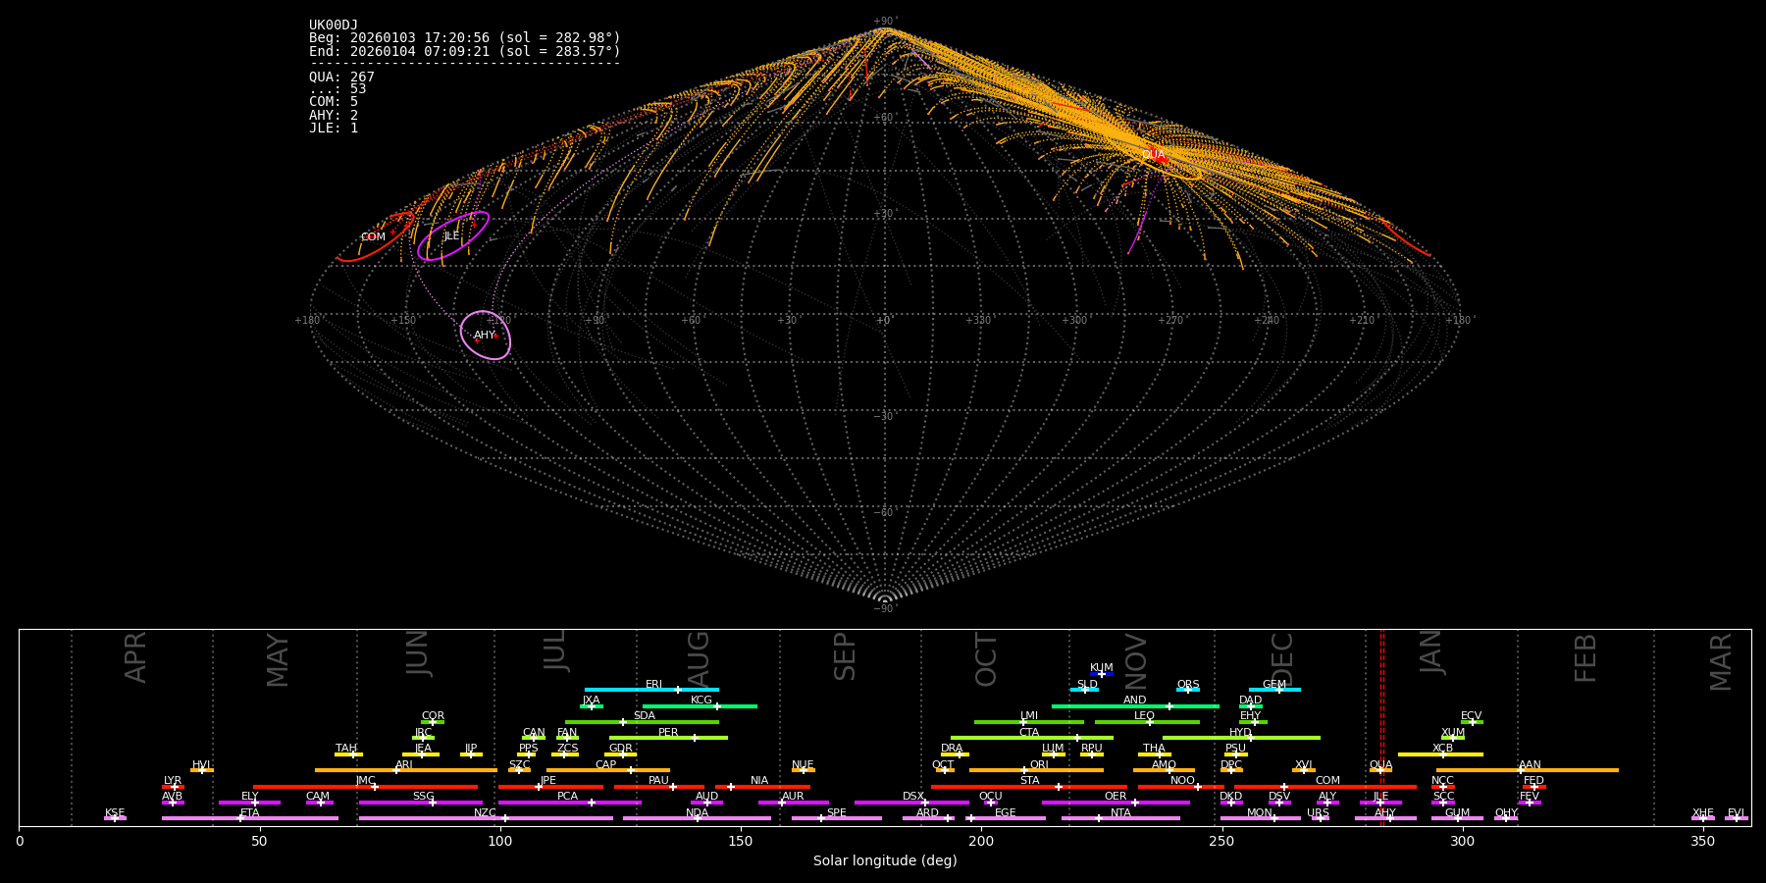Screen dimensions: 1766x883
Task: Select the GEM shower bar in the timeline
Action: pyautogui.click(x=1273, y=690)
